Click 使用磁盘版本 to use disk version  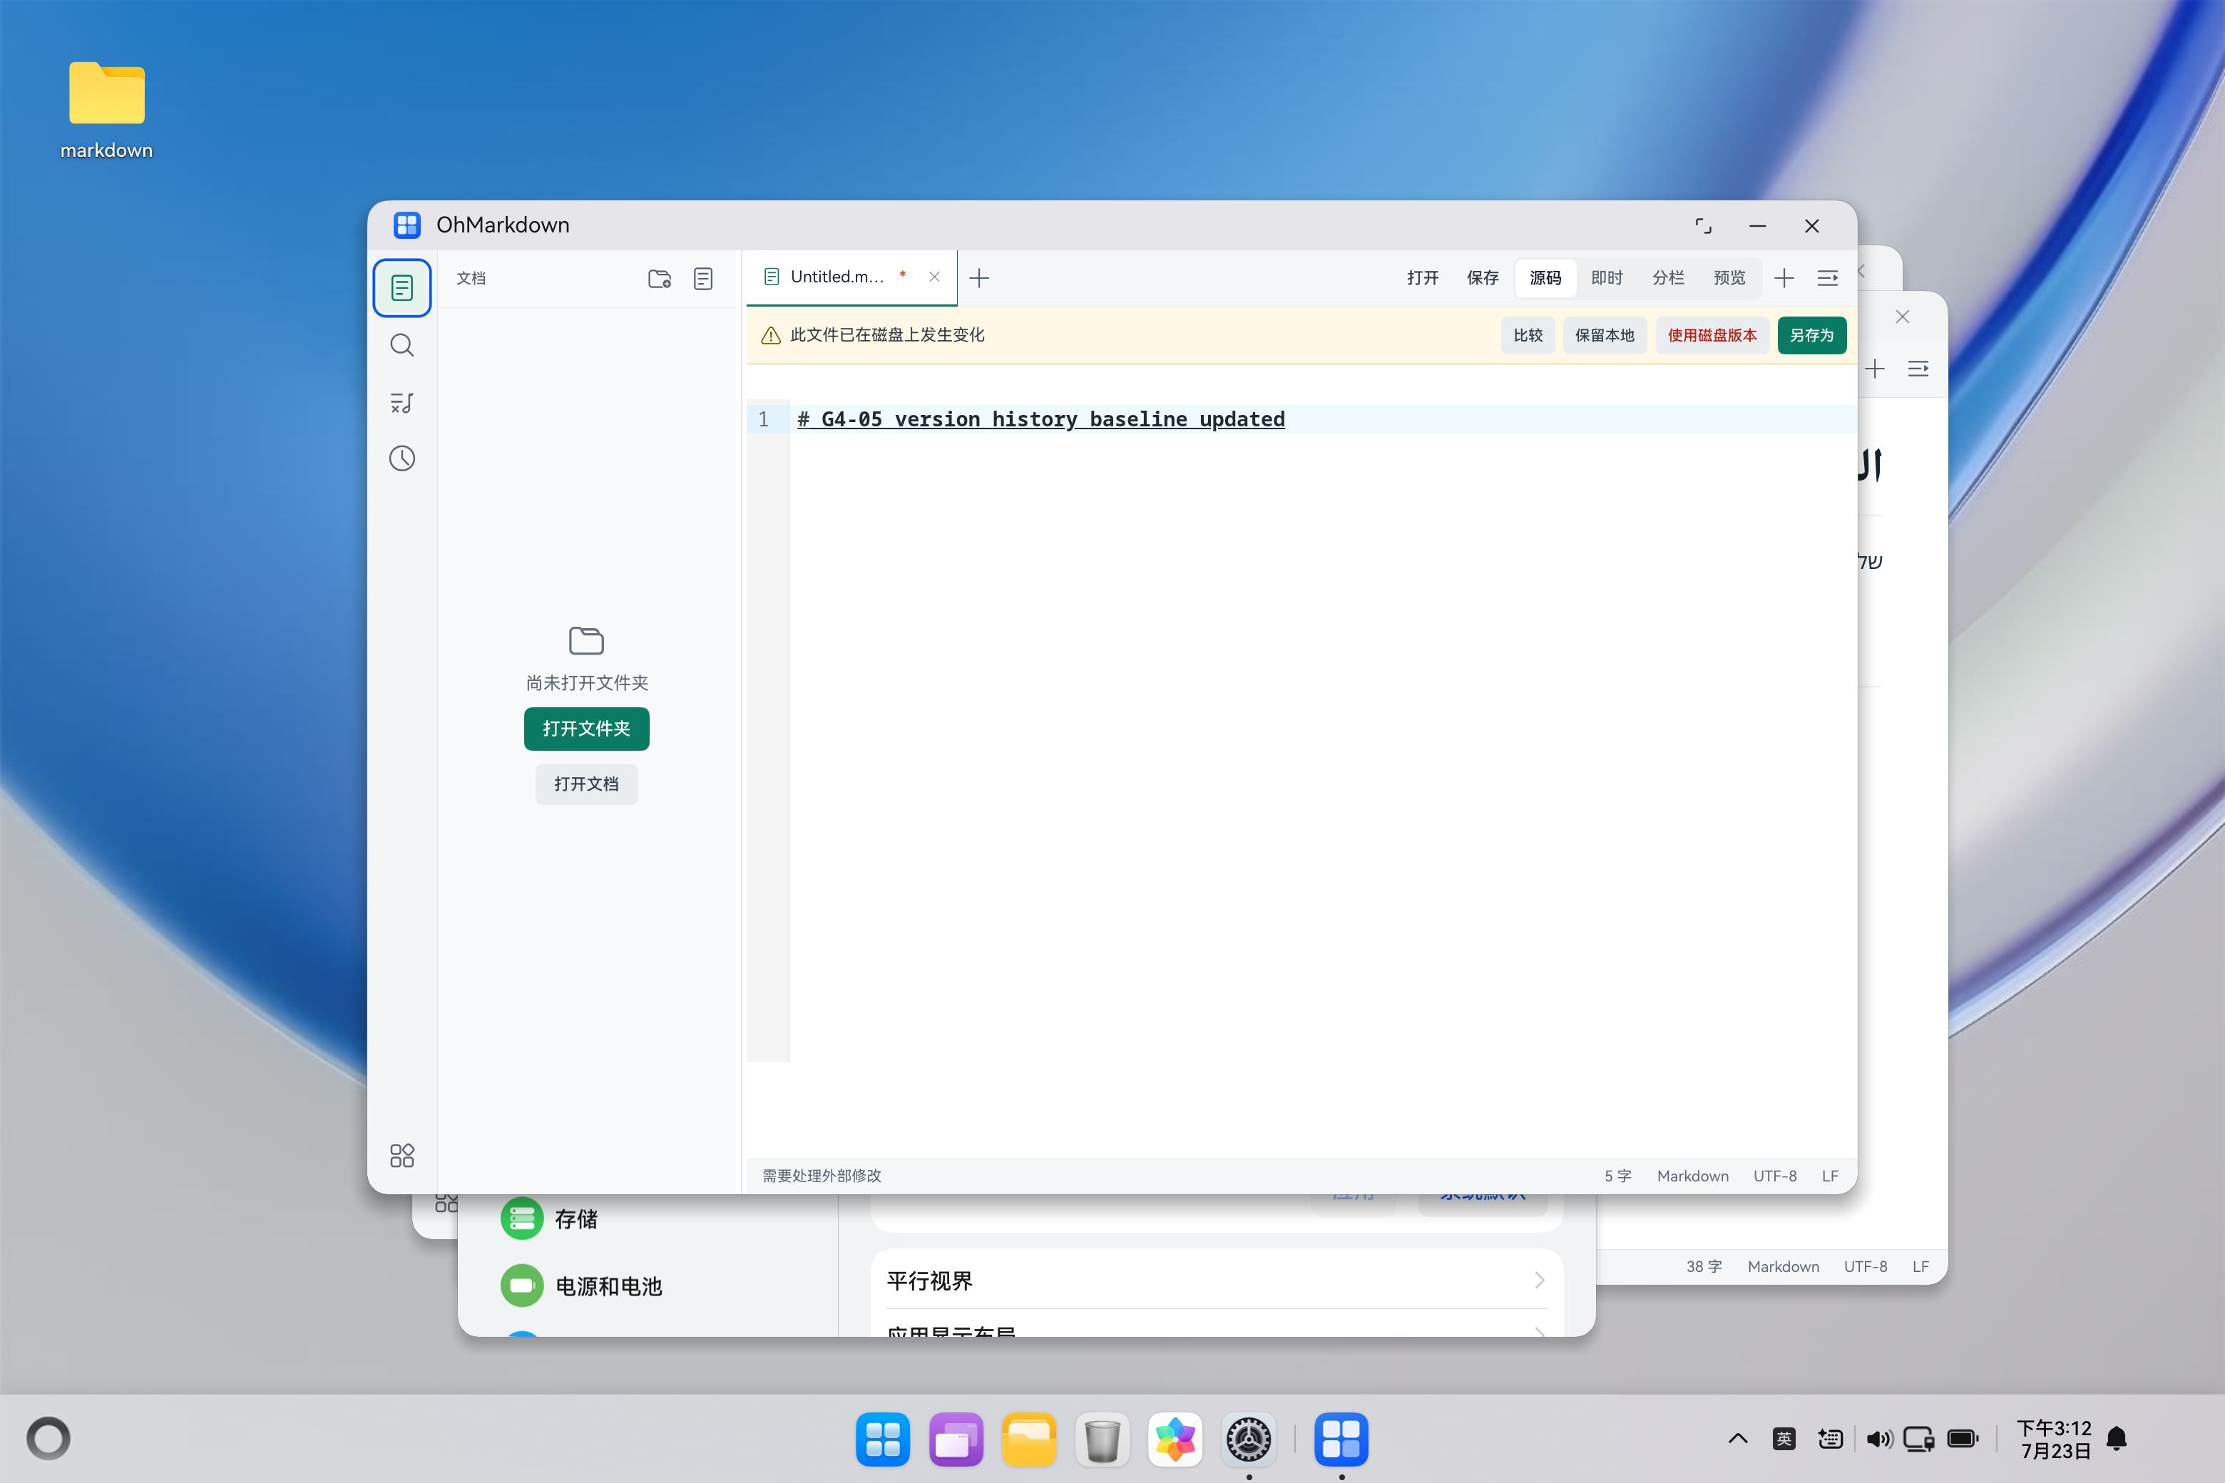1712,336
